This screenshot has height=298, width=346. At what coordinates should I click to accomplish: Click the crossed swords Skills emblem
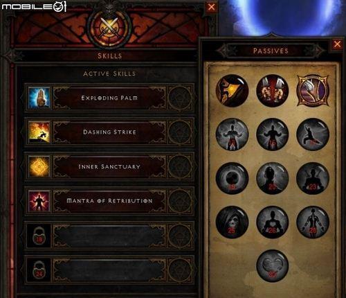(109, 28)
